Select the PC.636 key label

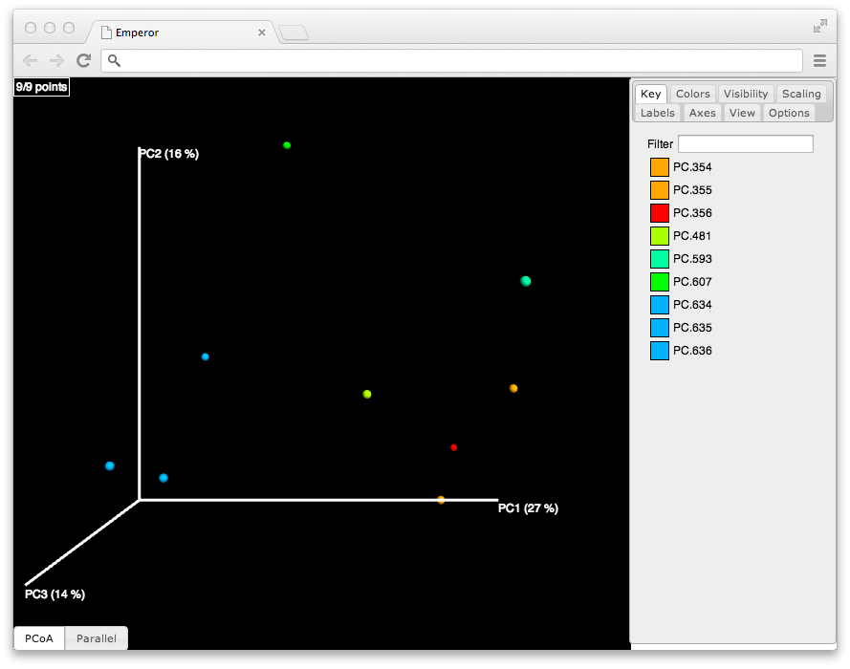[692, 351]
